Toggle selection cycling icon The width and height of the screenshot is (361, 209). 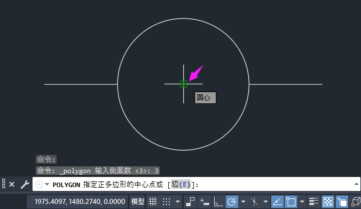point(342,202)
